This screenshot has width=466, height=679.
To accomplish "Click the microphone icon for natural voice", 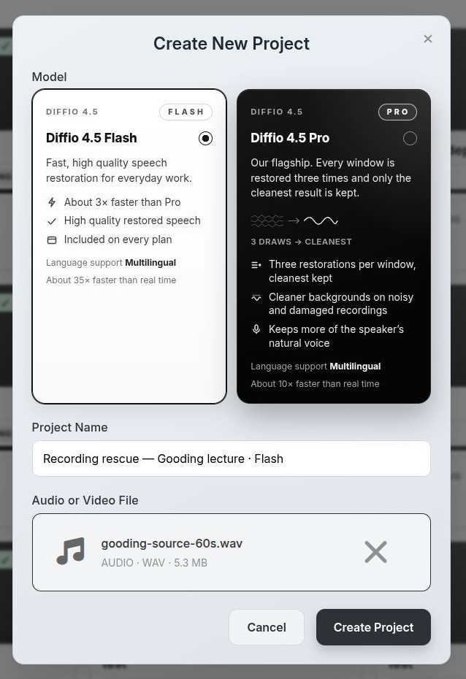I will [256, 329].
